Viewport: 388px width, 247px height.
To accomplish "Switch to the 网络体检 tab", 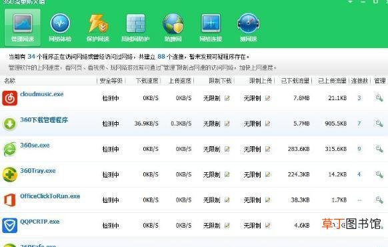I will click(x=60, y=27).
